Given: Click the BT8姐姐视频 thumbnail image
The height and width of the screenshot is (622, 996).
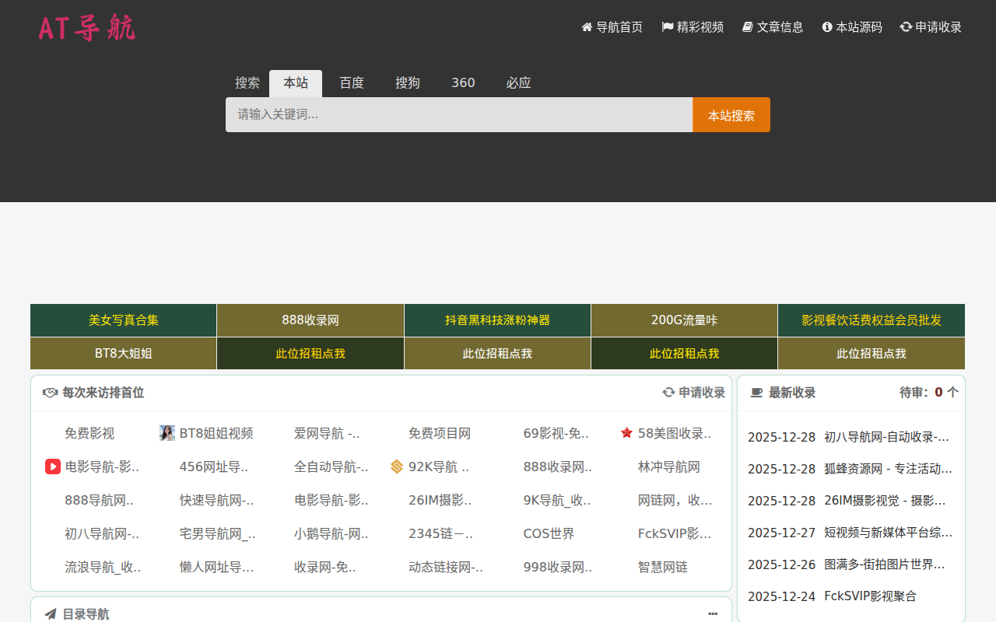Looking at the screenshot, I should [167, 433].
